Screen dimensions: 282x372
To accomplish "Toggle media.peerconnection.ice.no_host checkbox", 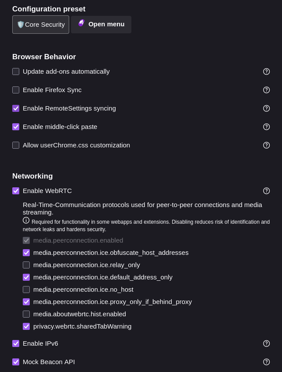I will pyautogui.click(x=26, y=290).
